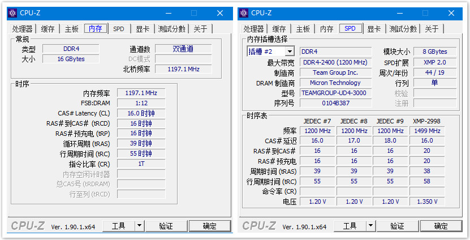Click the 16 GBytes size field

point(71,59)
